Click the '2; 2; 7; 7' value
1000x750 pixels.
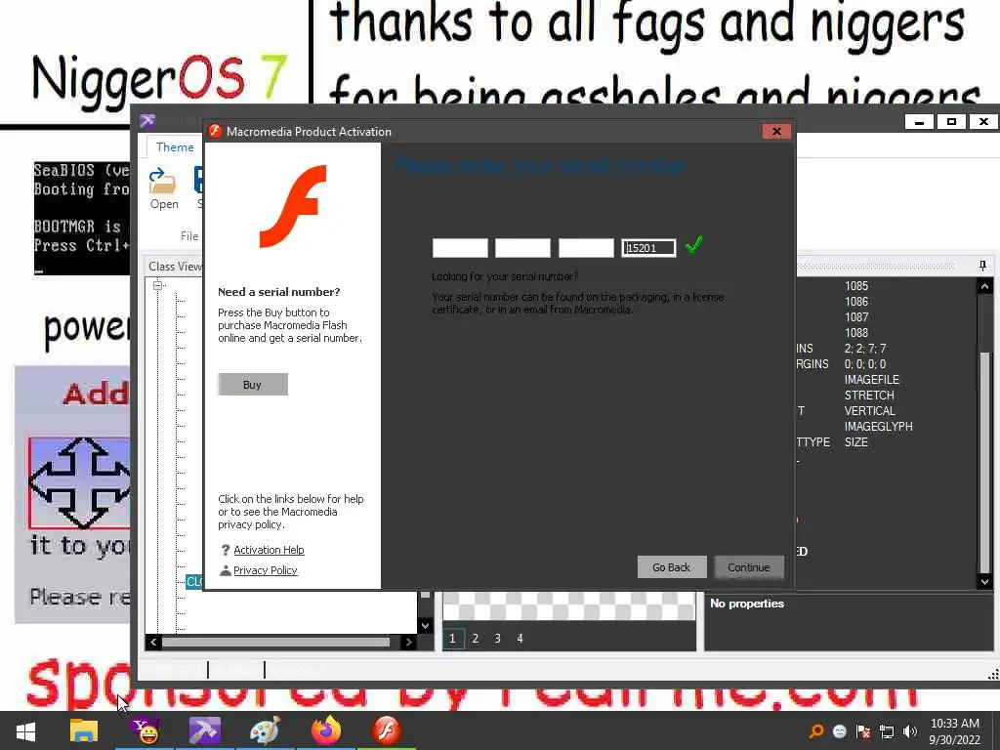(865, 349)
